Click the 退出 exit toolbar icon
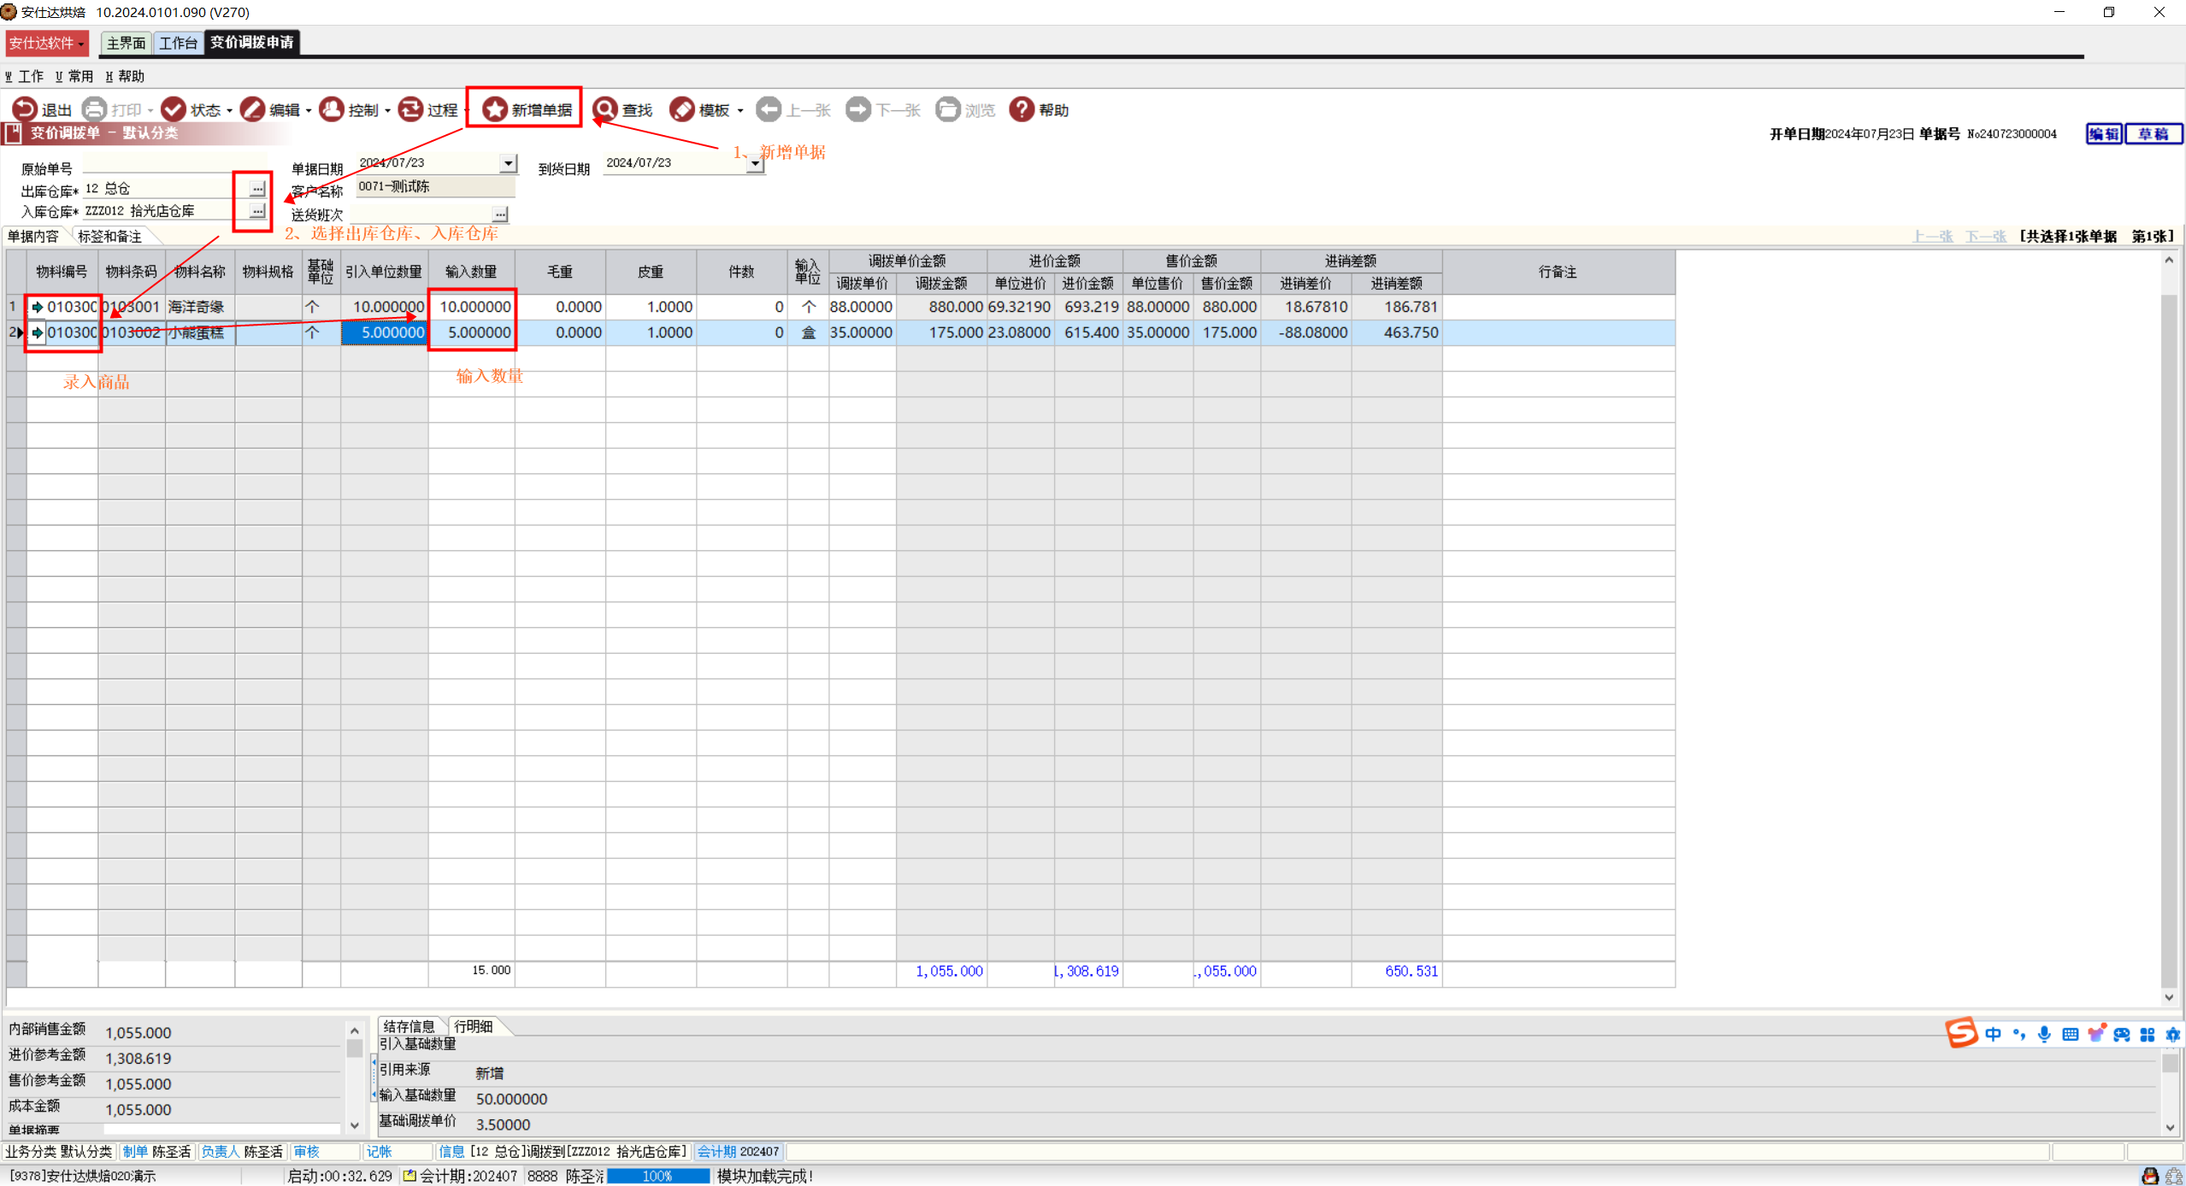Viewport: 2186px width, 1186px height. (25, 109)
